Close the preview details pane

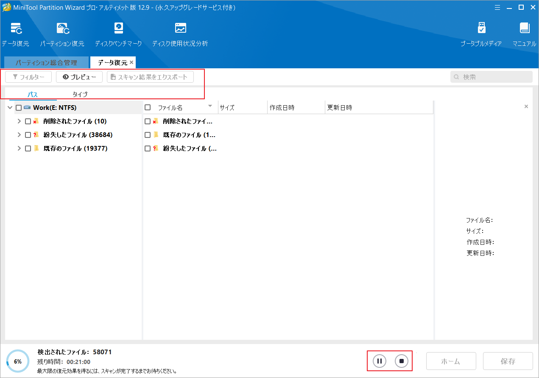click(526, 106)
